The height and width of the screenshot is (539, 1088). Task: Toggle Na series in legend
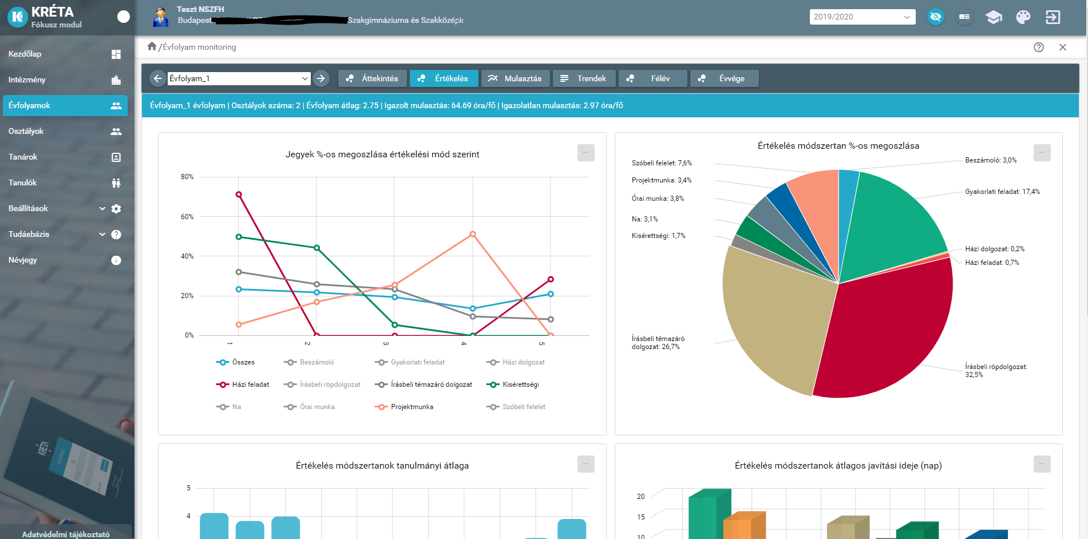[229, 407]
